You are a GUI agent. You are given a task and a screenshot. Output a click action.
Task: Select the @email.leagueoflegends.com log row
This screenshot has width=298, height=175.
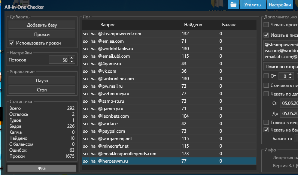click(x=169, y=154)
